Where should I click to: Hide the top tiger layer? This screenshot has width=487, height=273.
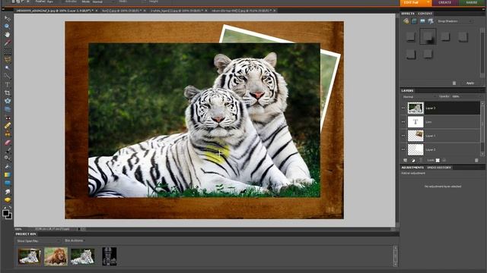coord(403,108)
